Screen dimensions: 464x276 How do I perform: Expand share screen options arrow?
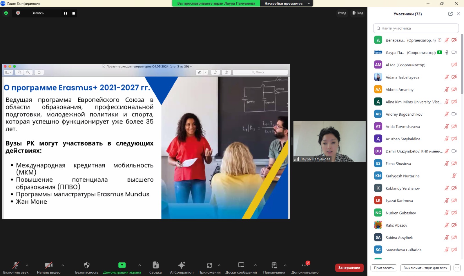pyautogui.click(x=139, y=265)
